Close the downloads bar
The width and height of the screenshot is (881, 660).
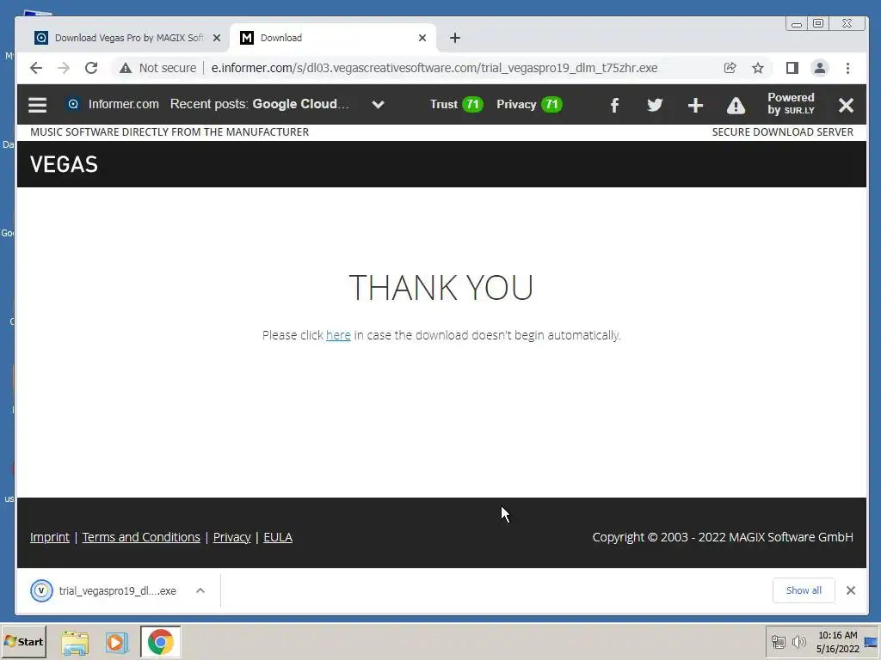point(851,590)
